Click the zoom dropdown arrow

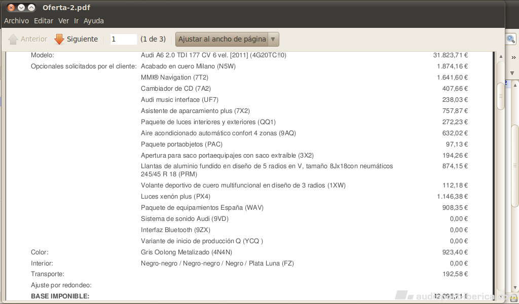coord(273,39)
